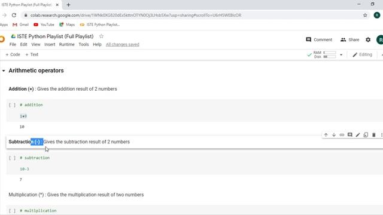
Task: Add a new Text cell
Action: pyautogui.click(x=32, y=54)
